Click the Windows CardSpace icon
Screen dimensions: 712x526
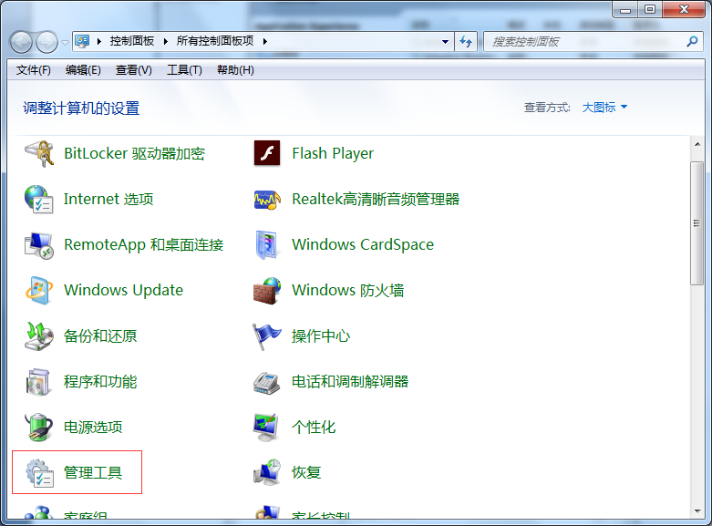coord(266,245)
